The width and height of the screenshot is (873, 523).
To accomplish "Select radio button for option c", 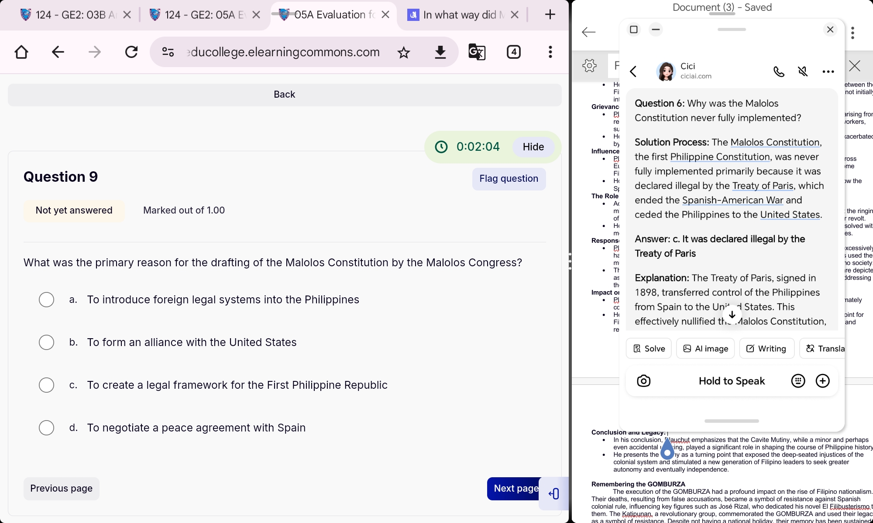I will [46, 385].
